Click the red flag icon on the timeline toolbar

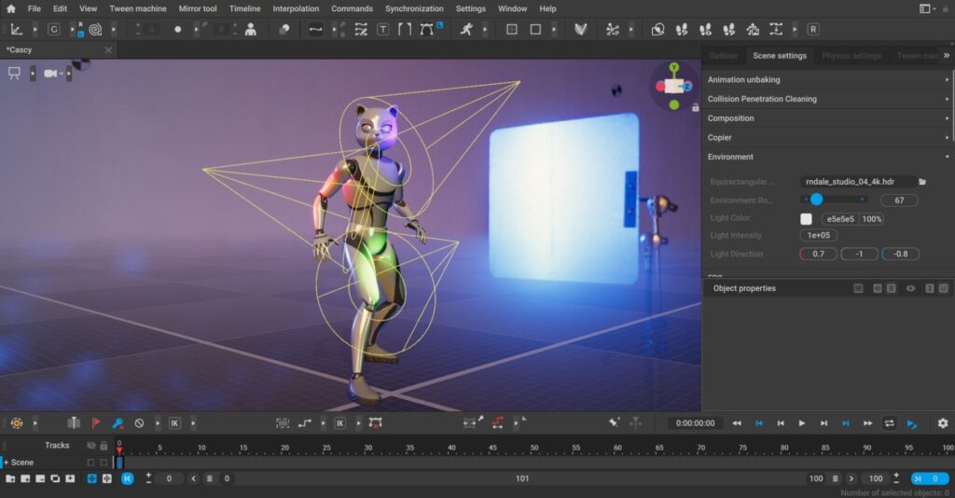pos(96,423)
